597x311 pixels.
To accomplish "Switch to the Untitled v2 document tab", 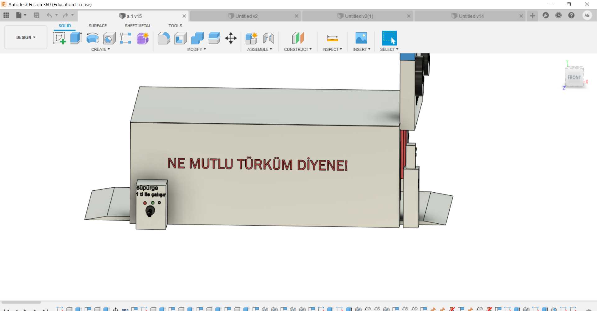I will [x=246, y=16].
